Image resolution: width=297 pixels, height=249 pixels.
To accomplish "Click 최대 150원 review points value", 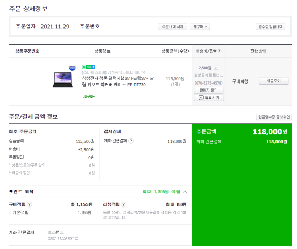I will click(176, 204).
